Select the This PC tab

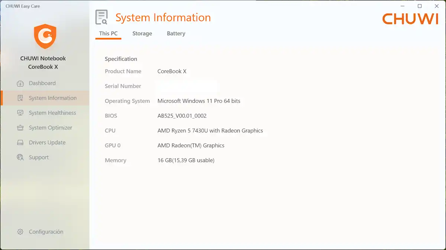[x=108, y=33]
